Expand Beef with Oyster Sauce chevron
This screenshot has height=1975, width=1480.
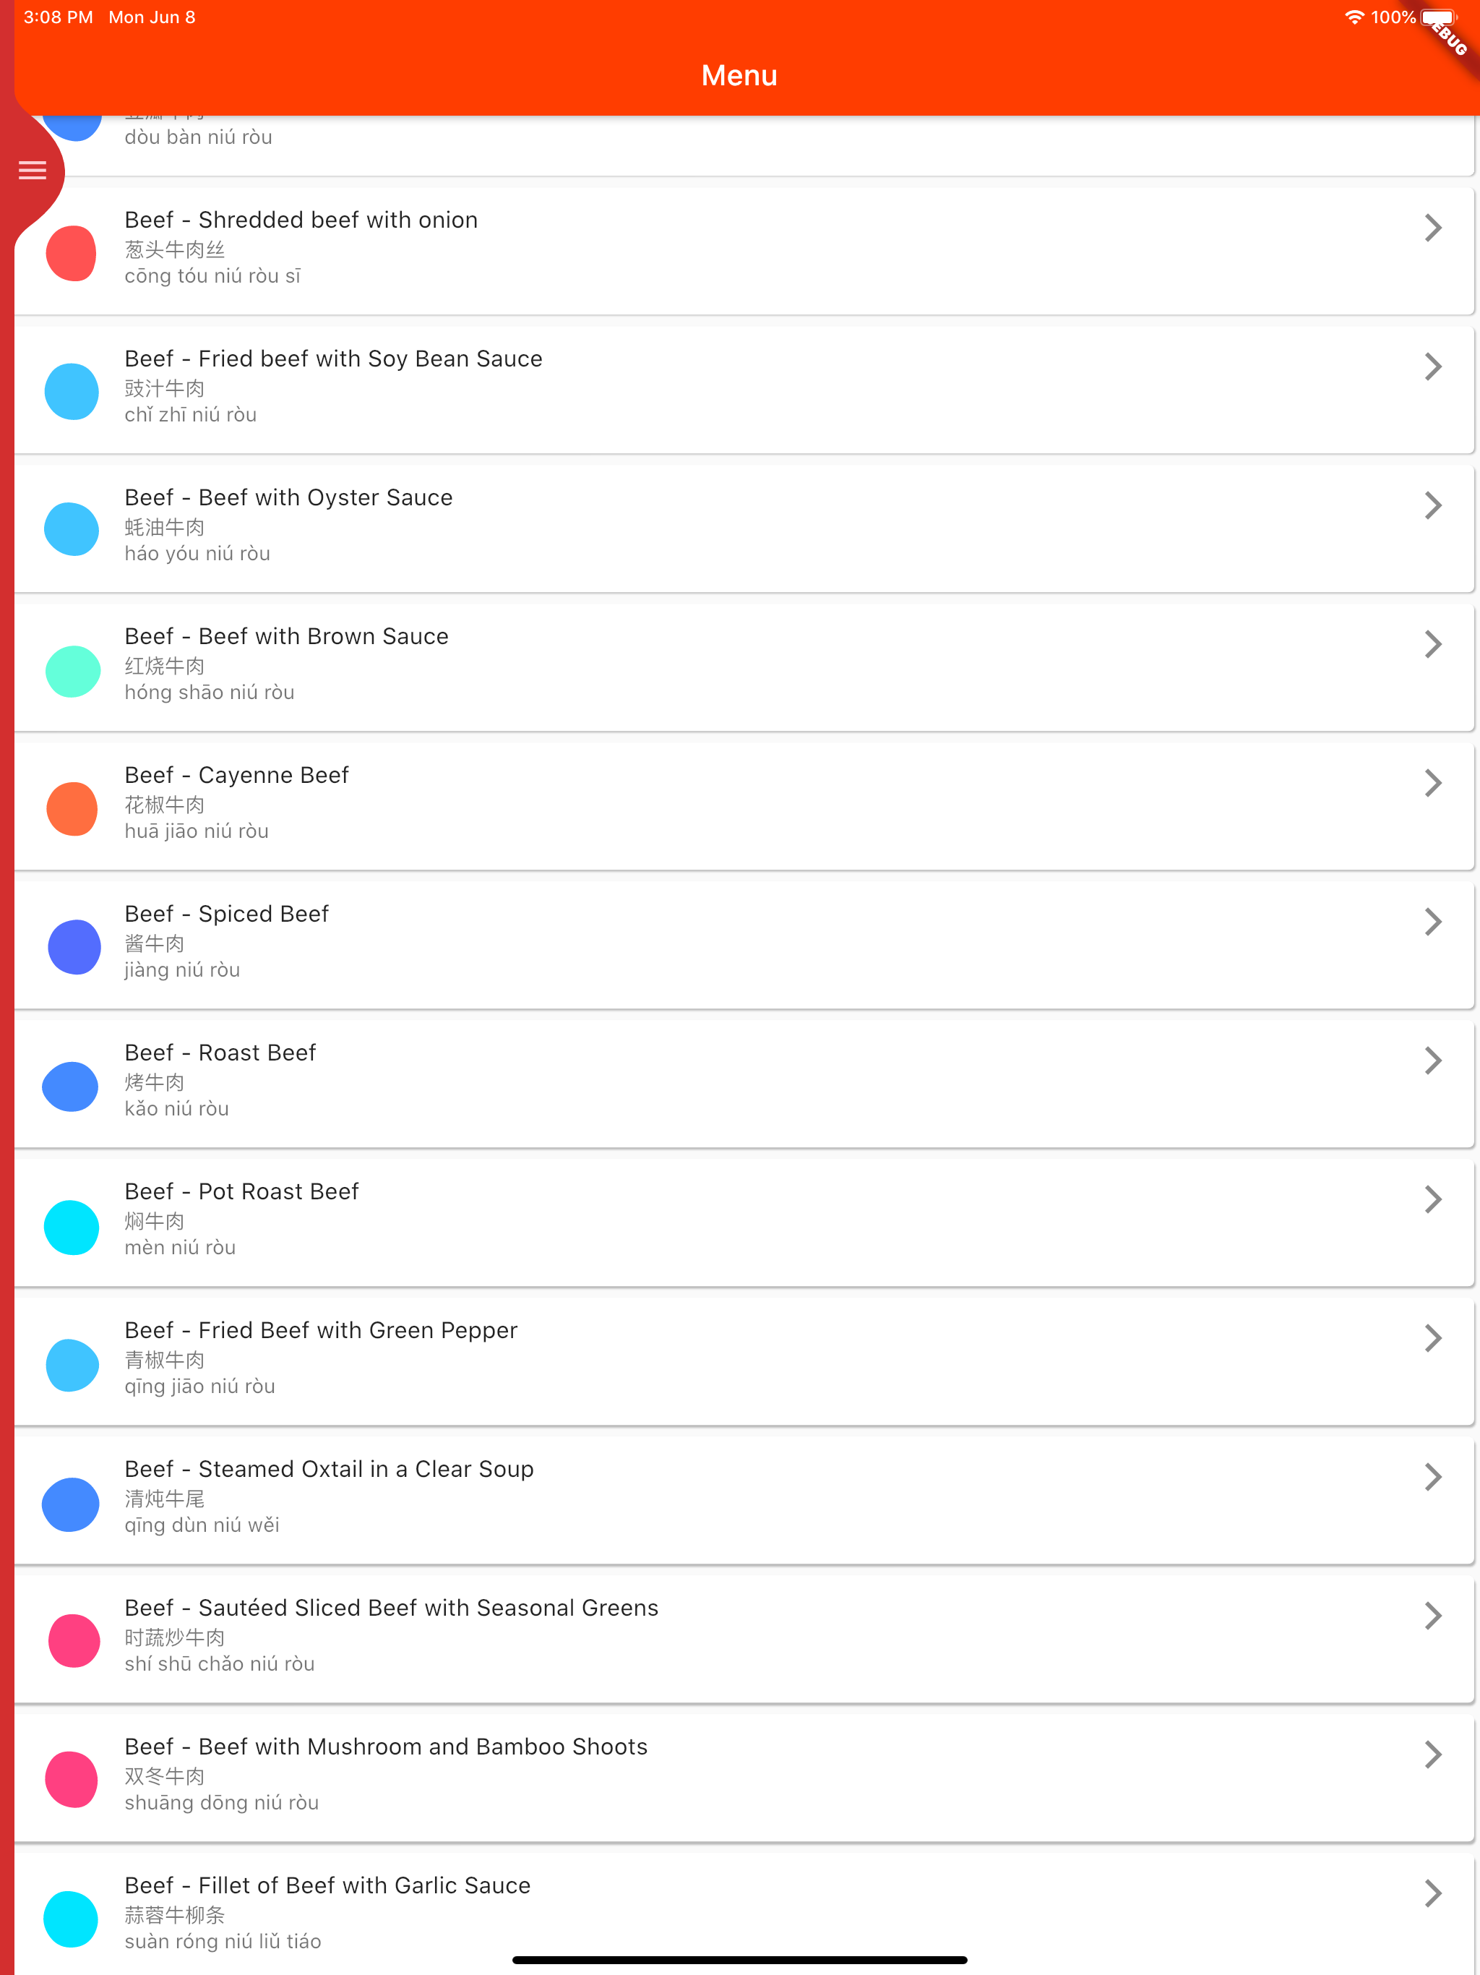(x=1433, y=505)
